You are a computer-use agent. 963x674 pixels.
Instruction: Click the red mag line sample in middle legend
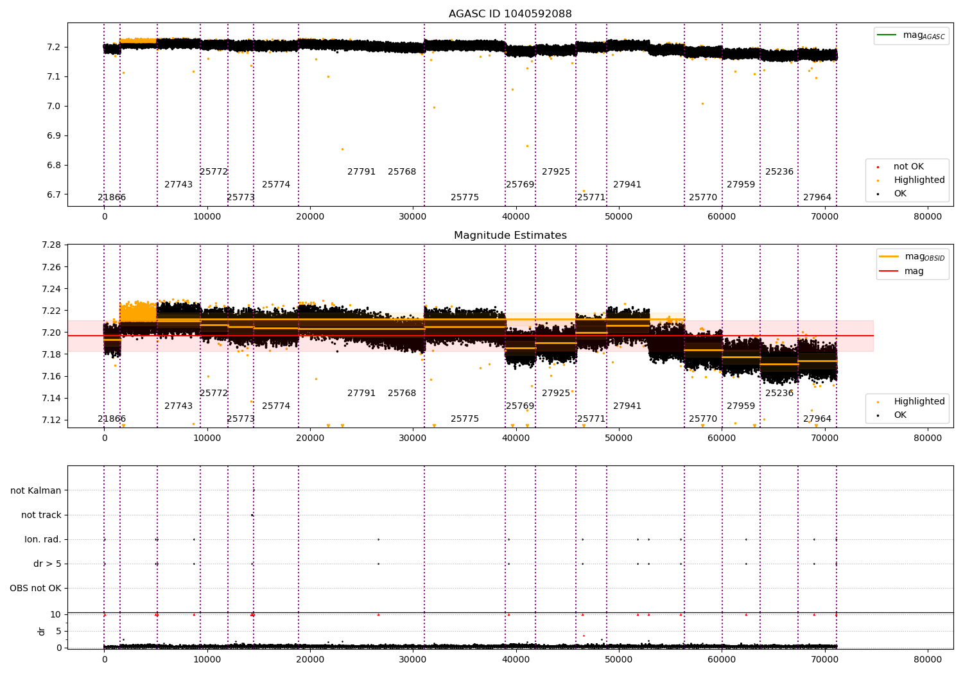[x=889, y=271]
